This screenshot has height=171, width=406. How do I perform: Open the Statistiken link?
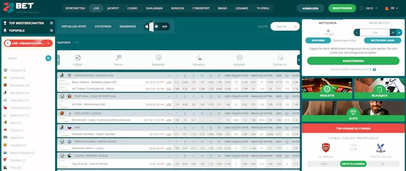coord(103,27)
